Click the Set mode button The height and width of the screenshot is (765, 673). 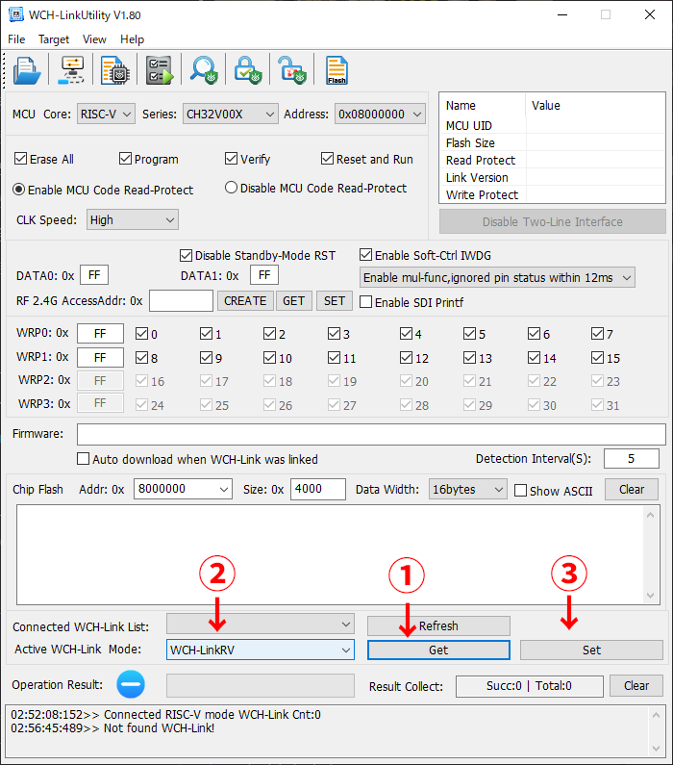coord(591,650)
